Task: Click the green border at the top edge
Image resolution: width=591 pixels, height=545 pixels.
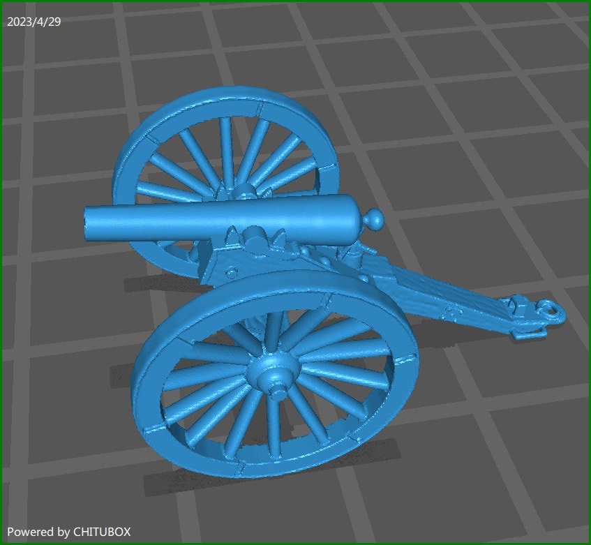Action: pos(295,2)
